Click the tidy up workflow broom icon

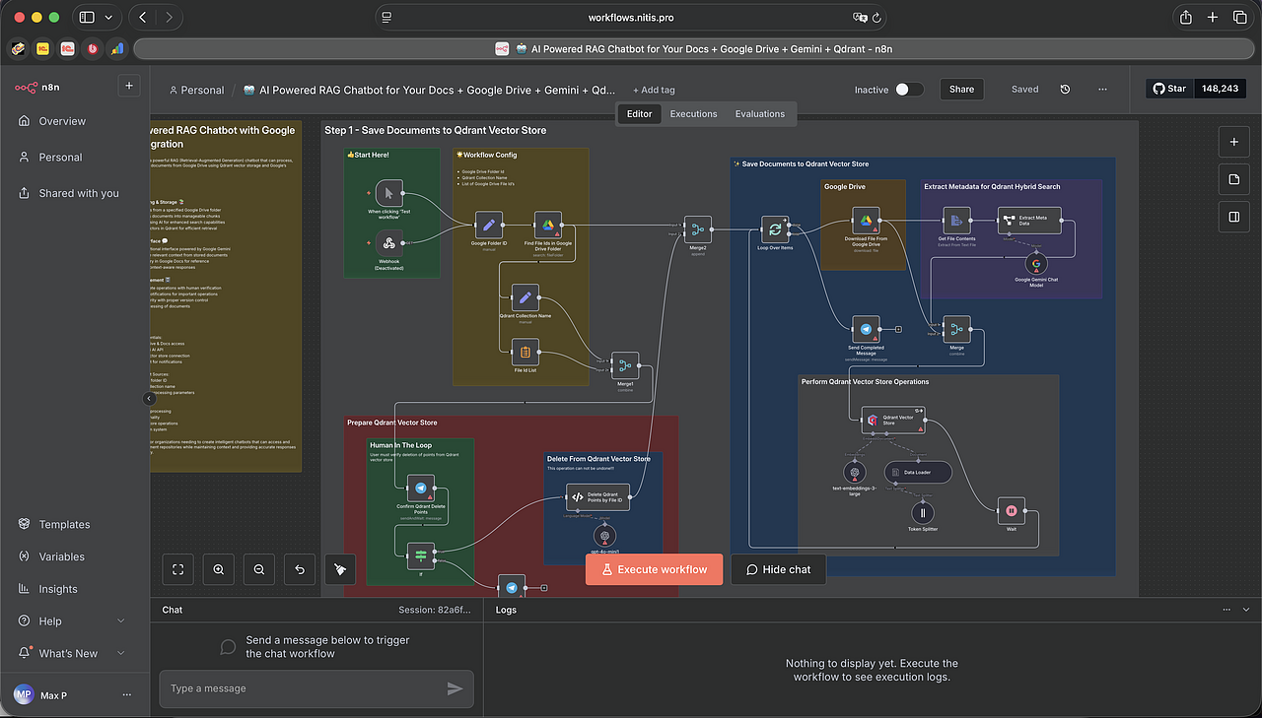[x=340, y=569]
